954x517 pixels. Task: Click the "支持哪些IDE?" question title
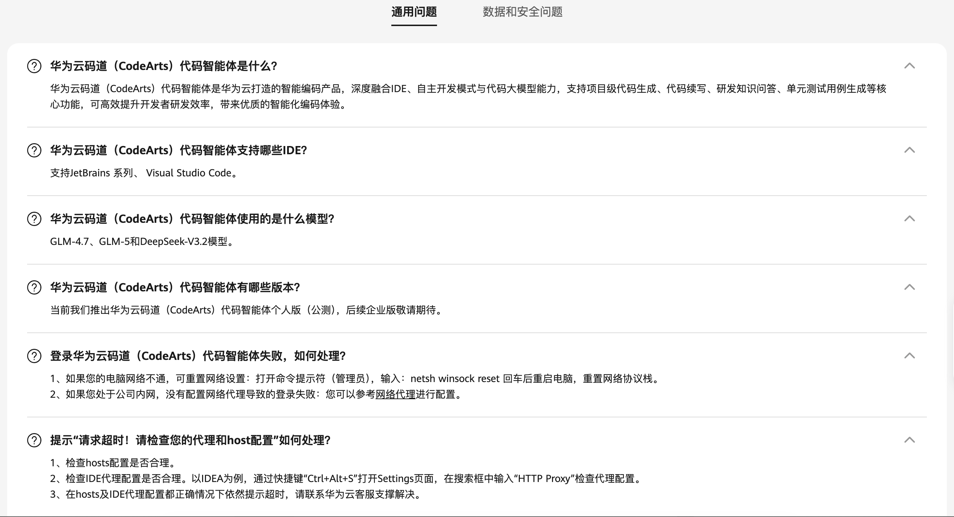click(x=179, y=150)
